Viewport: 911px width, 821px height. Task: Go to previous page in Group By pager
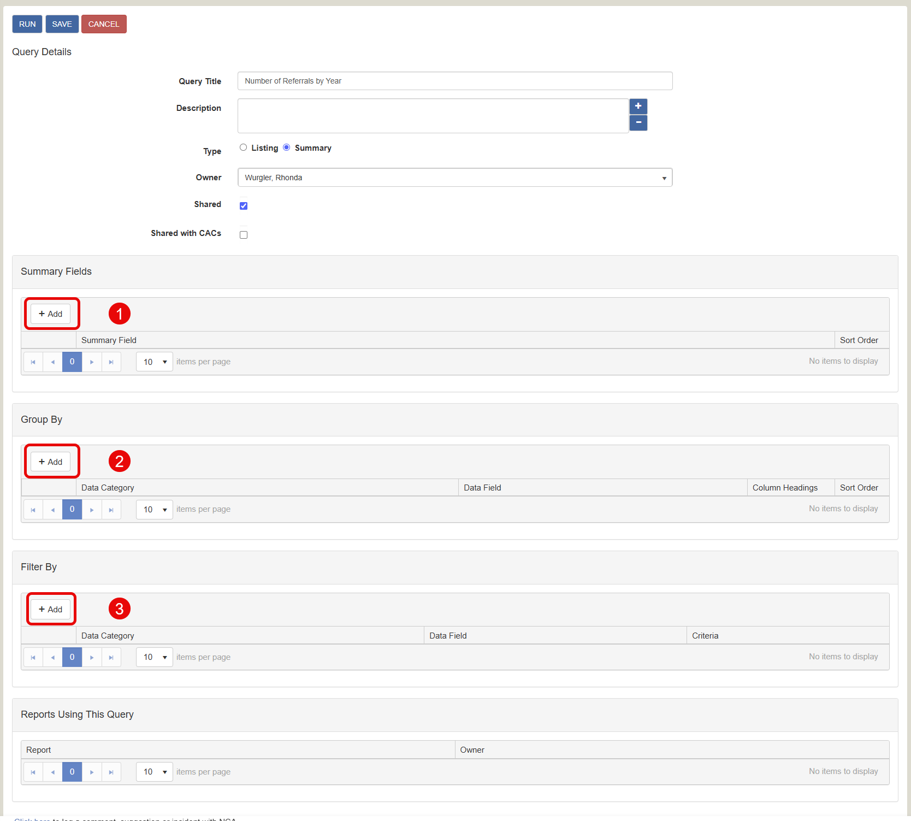point(52,510)
